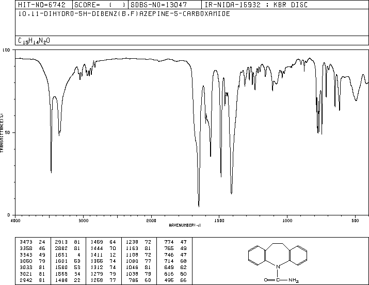
Task: Click the peak table entry 774
Action: (169, 242)
